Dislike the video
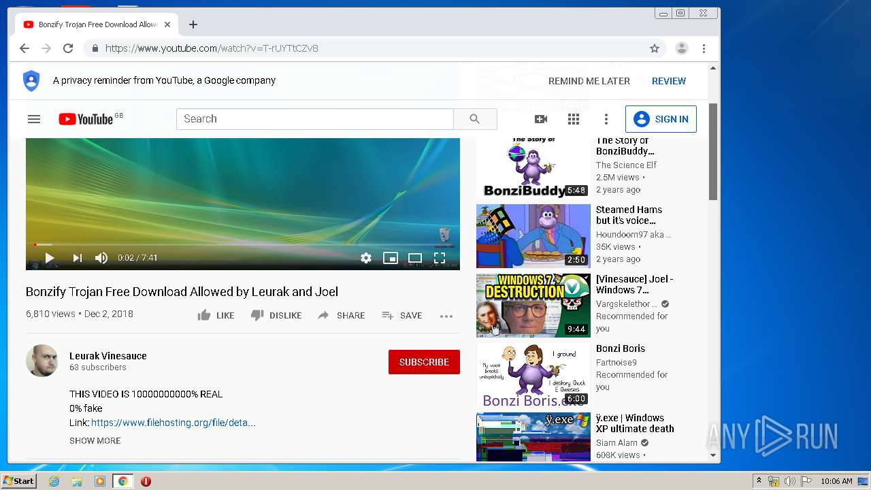 click(x=276, y=316)
